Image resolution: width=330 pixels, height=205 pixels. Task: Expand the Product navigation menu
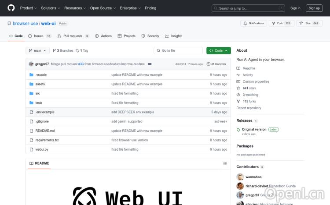click(28, 8)
